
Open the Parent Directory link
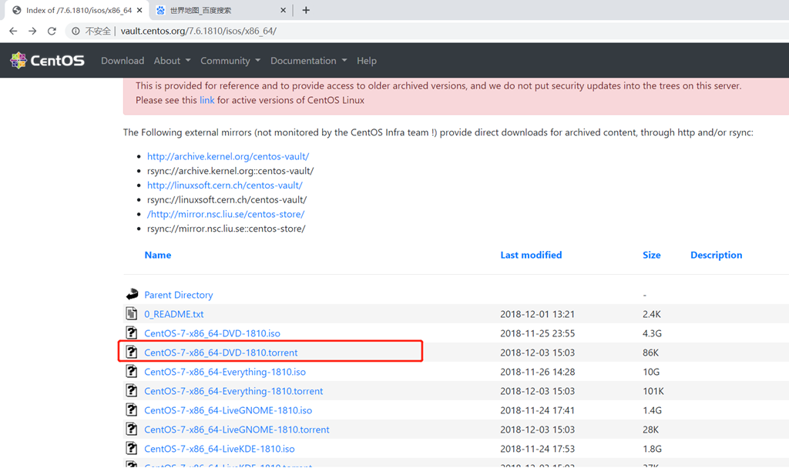point(179,295)
